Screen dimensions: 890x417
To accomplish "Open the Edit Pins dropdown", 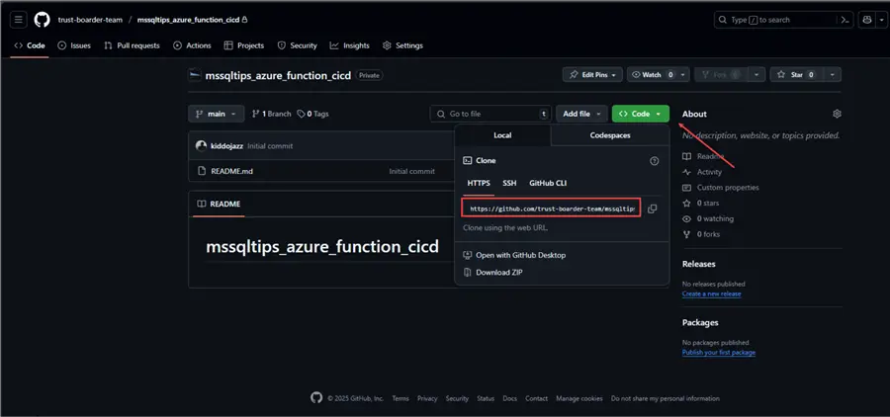I will click(x=592, y=75).
